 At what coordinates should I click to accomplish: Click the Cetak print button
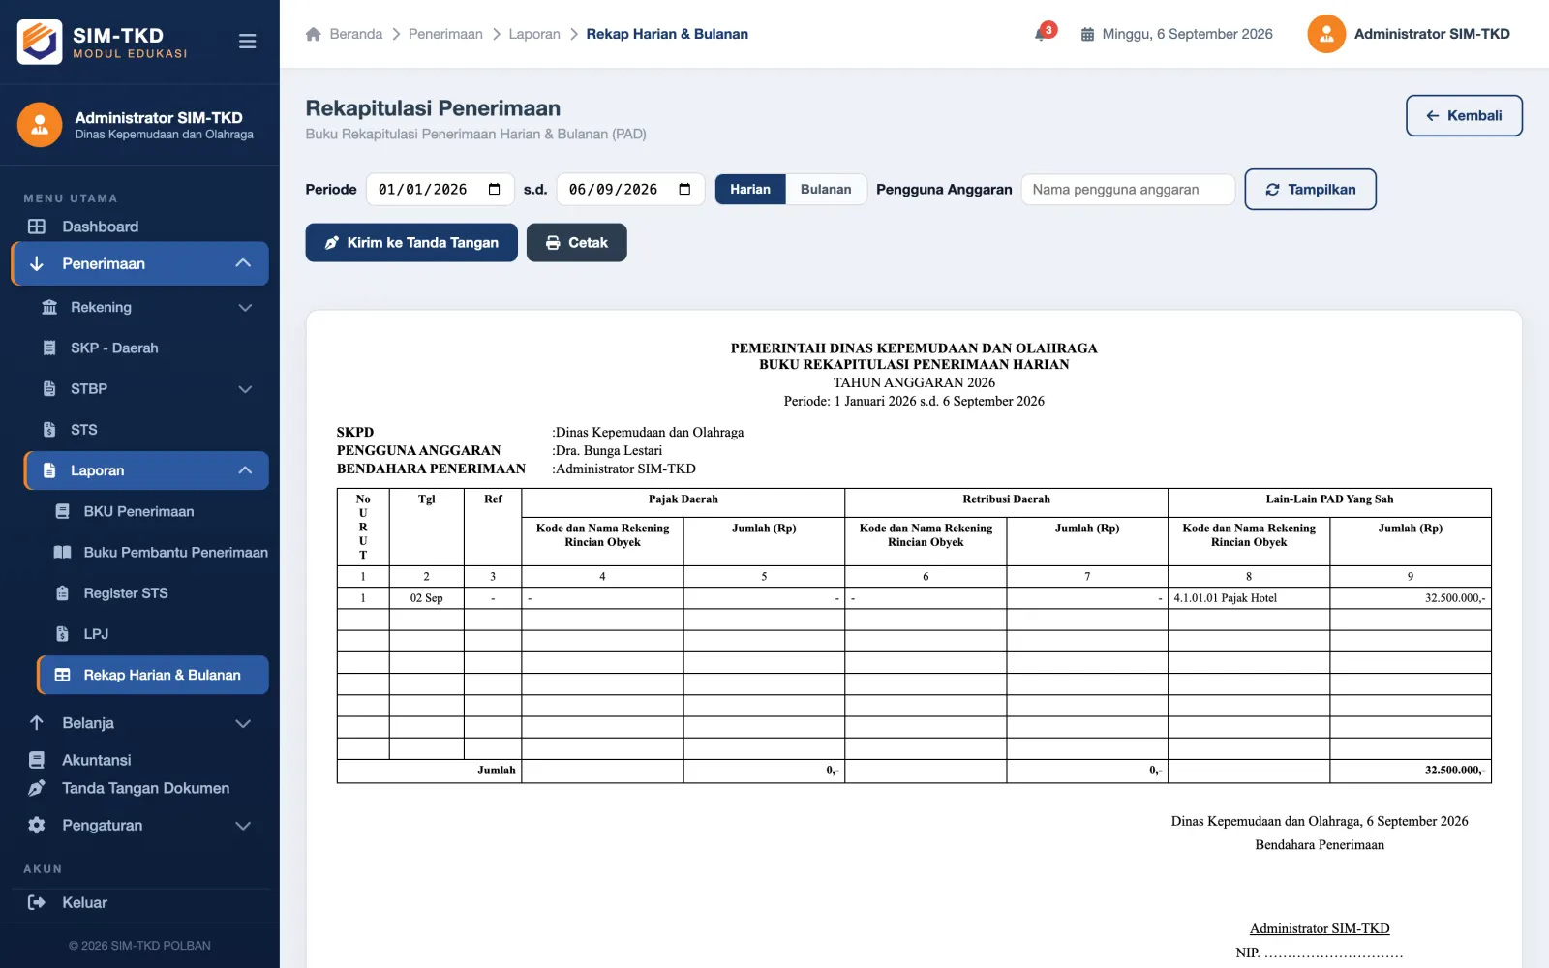click(577, 242)
